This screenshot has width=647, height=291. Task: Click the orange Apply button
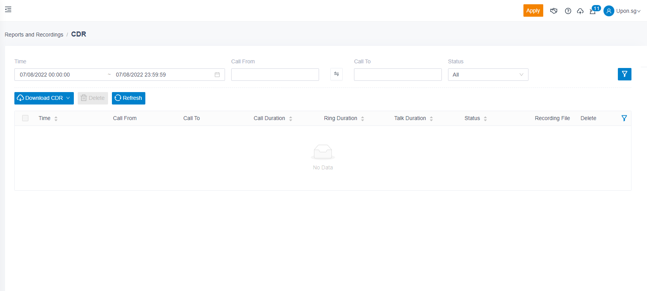click(533, 10)
